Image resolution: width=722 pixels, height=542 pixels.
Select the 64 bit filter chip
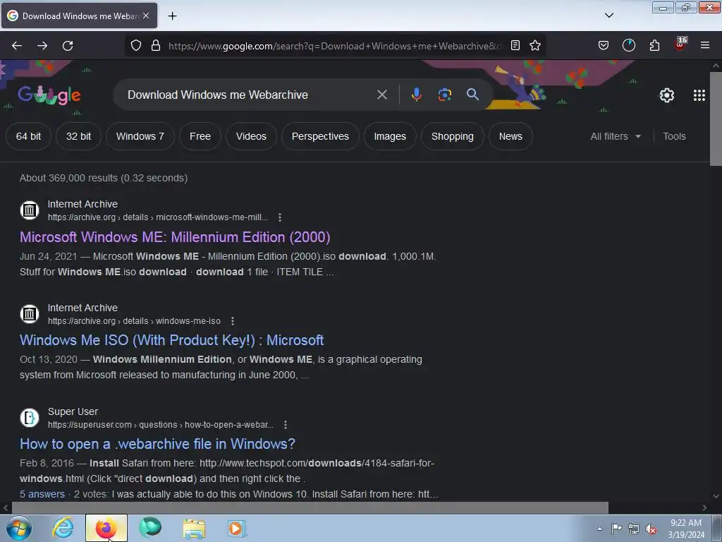coord(28,136)
